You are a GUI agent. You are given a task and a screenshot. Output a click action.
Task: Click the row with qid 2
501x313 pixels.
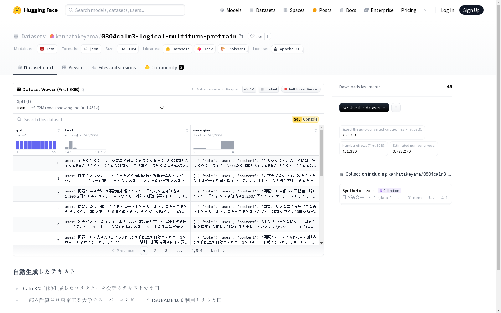click(166, 194)
